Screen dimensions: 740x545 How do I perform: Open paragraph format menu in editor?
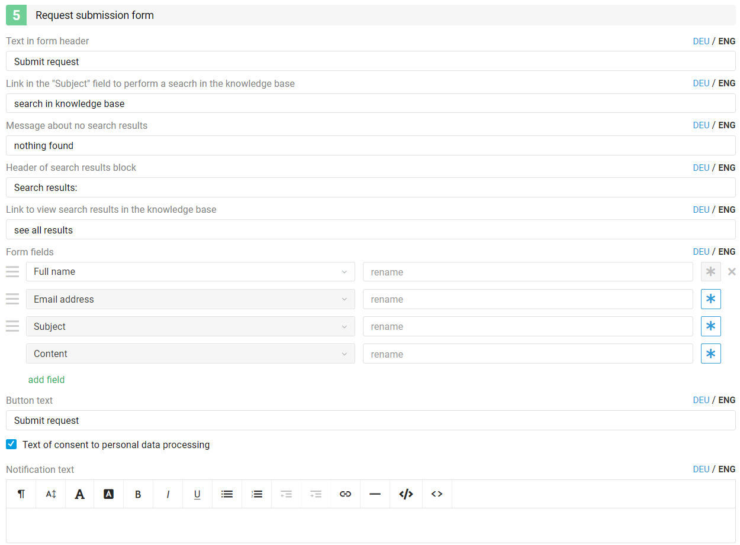21,494
